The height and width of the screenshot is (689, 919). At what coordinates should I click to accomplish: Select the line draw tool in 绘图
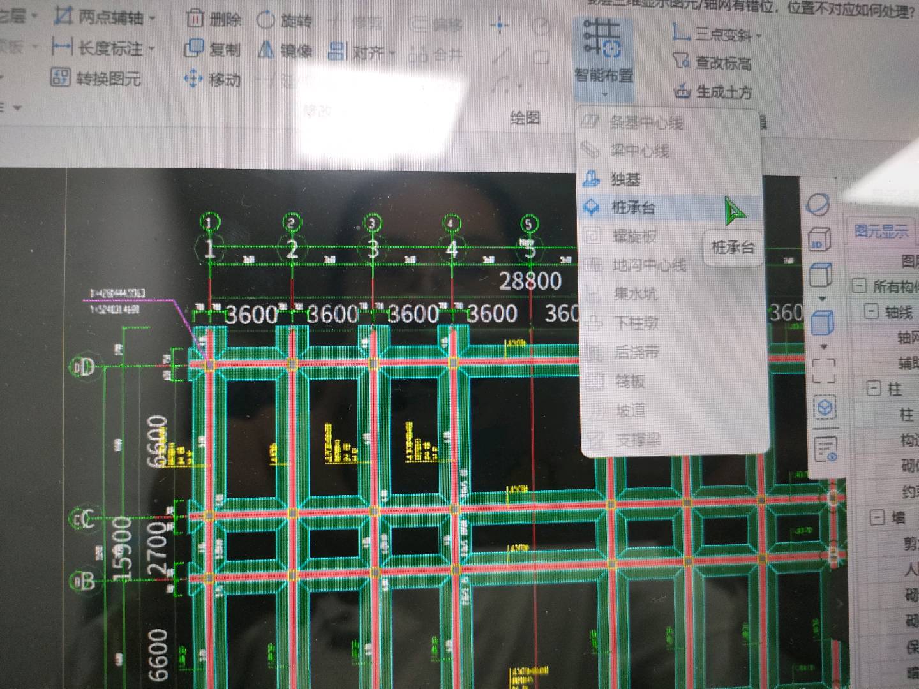click(500, 55)
